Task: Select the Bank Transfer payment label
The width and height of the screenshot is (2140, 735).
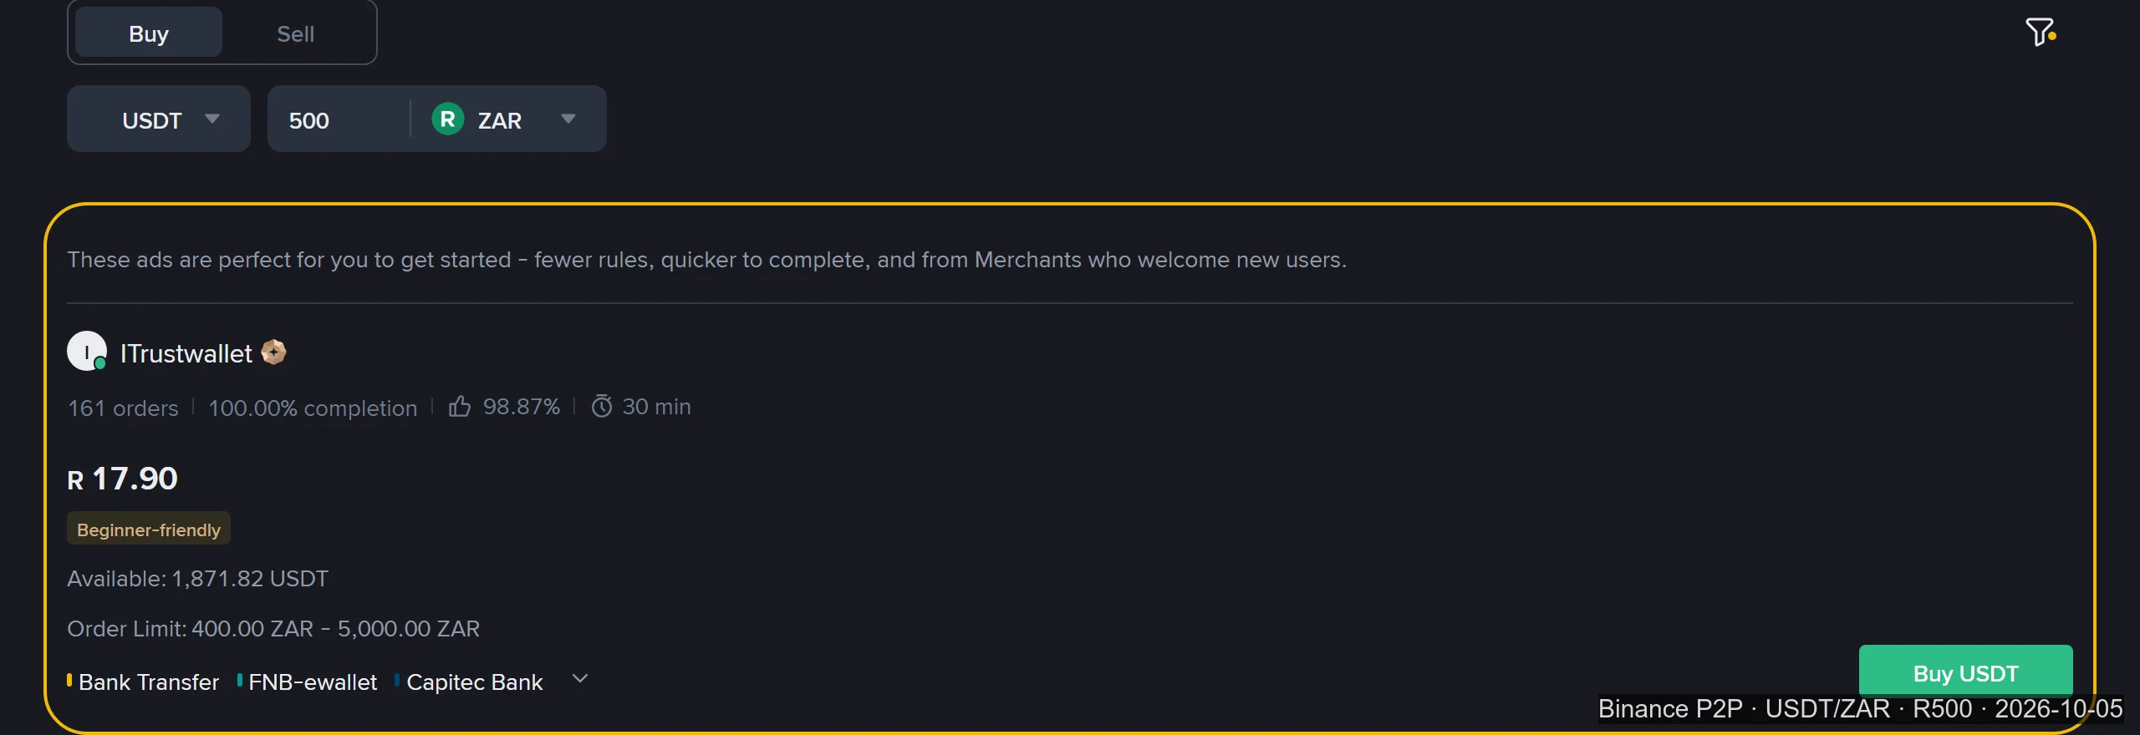Action: click(x=149, y=682)
